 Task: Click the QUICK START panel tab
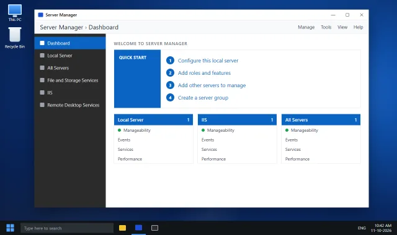point(137,79)
